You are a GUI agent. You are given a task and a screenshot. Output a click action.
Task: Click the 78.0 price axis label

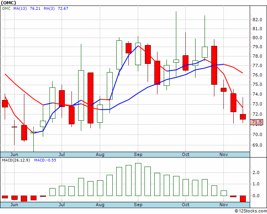pyautogui.click(x=257, y=56)
